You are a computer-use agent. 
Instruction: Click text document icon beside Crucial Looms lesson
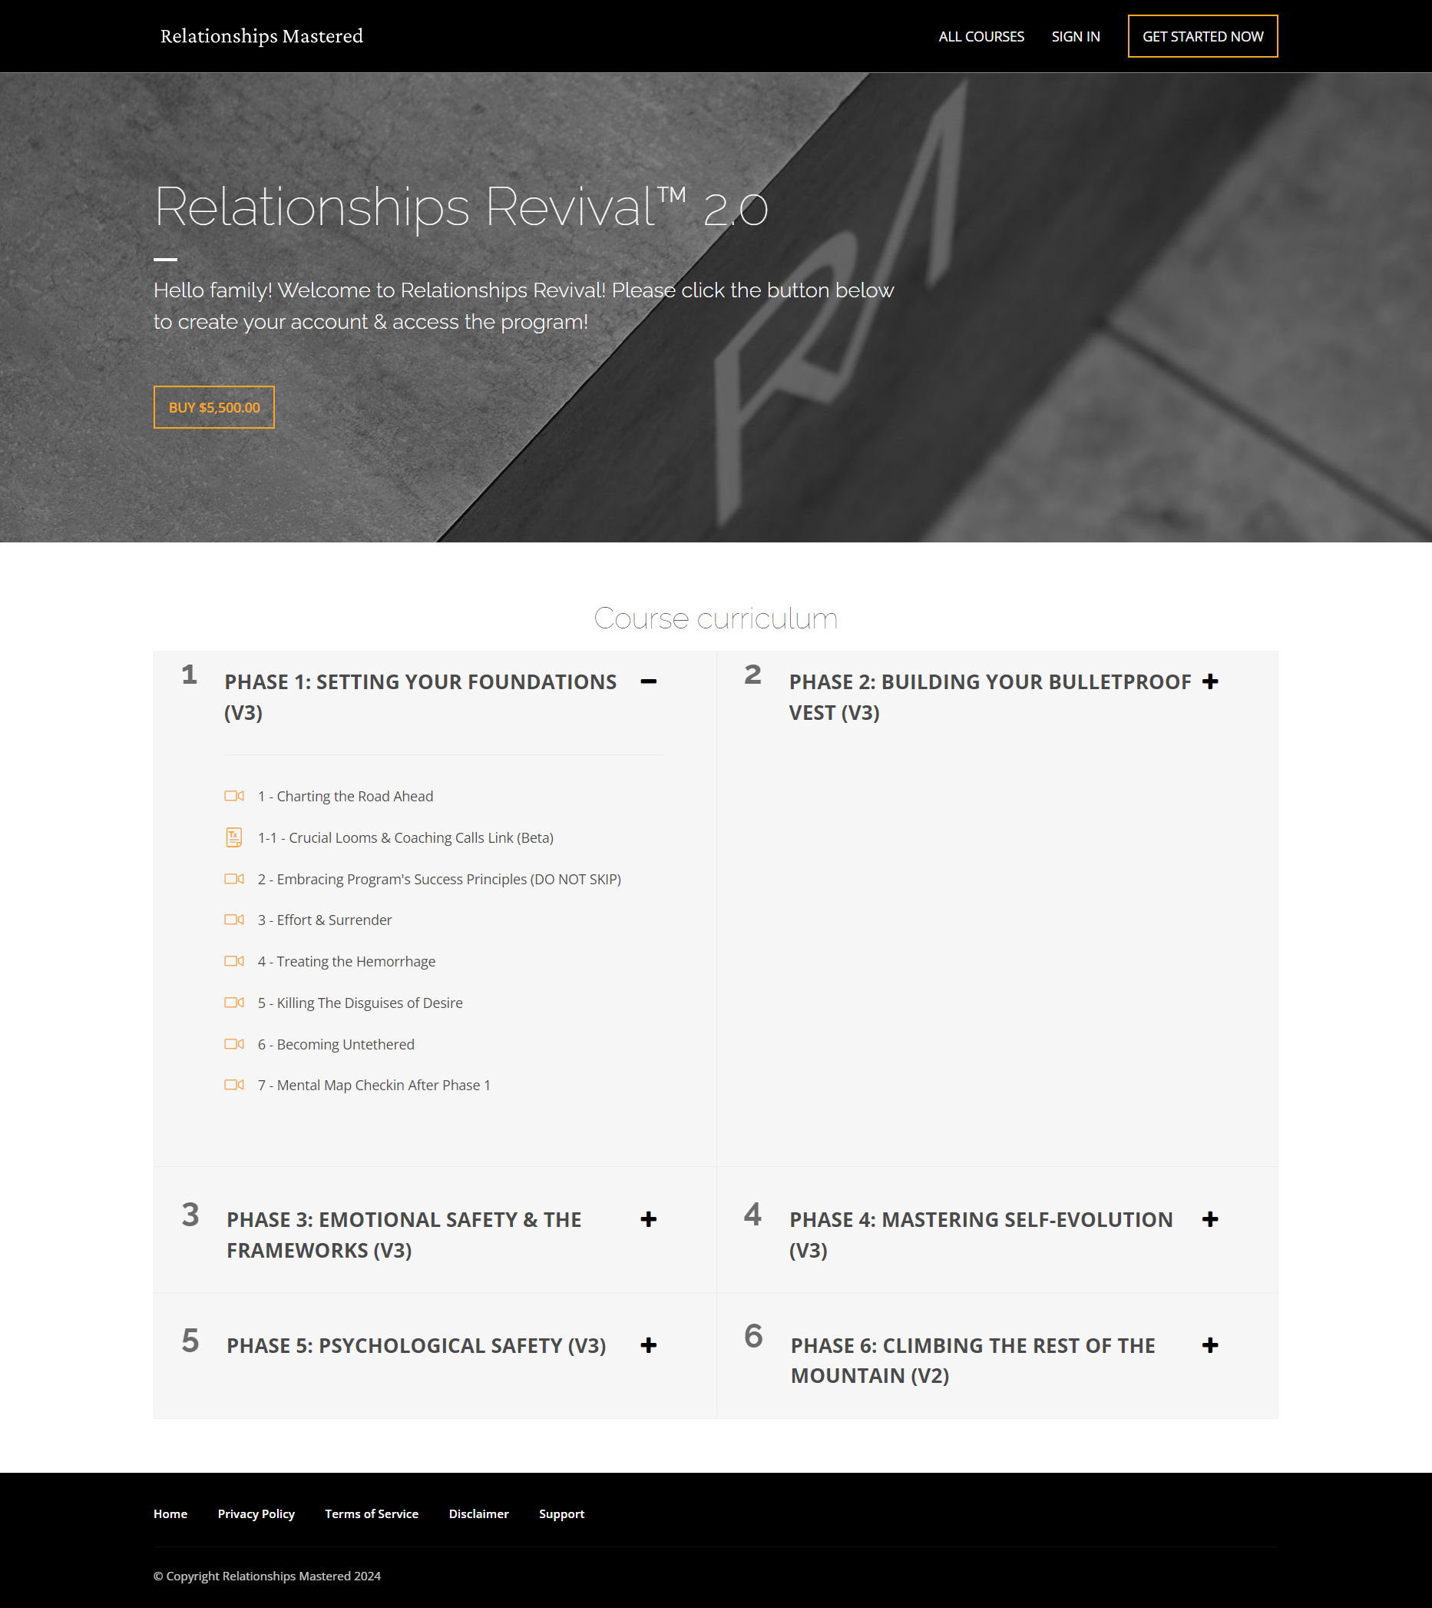point(233,837)
